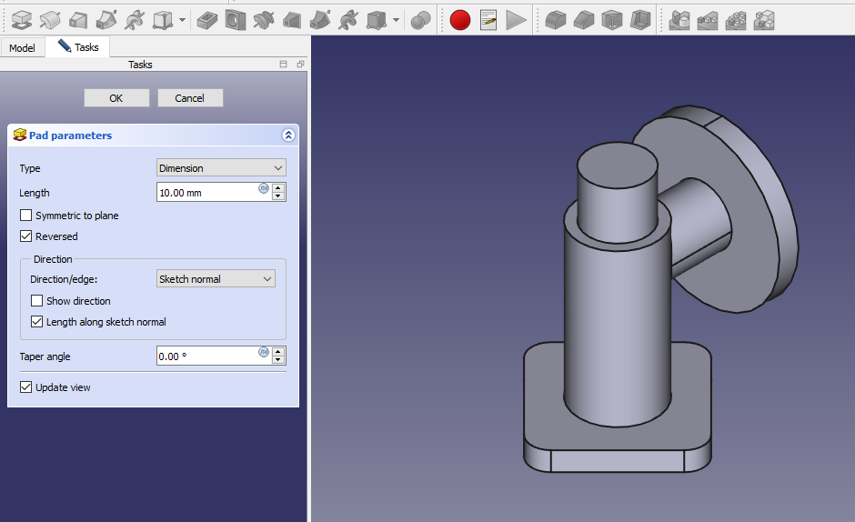The width and height of the screenshot is (855, 522).
Task: Click the Chamfer tool icon
Action: coord(584,19)
